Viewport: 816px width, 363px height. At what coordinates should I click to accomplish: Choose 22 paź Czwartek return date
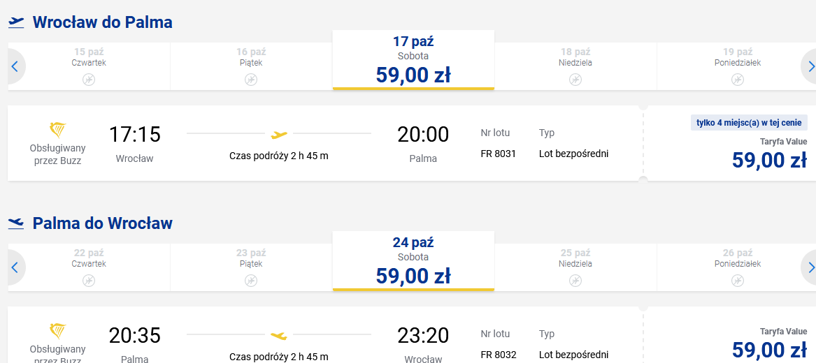[x=89, y=267]
